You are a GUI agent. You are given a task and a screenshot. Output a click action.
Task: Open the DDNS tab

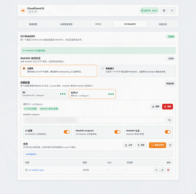coord(98,24)
